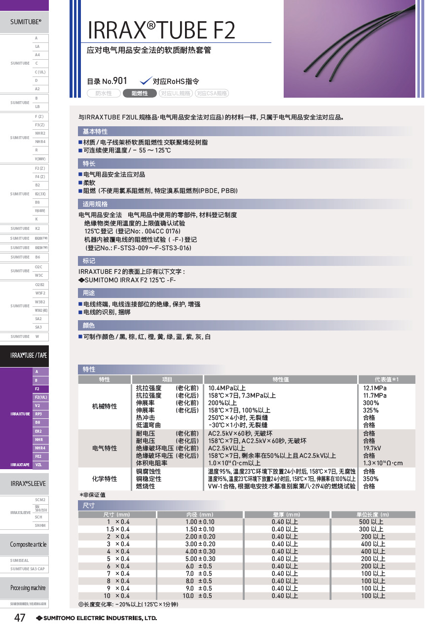The image size is (445, 629).
Task: Open the IRRAXTAPE VZL index entry
Action: 41,465
